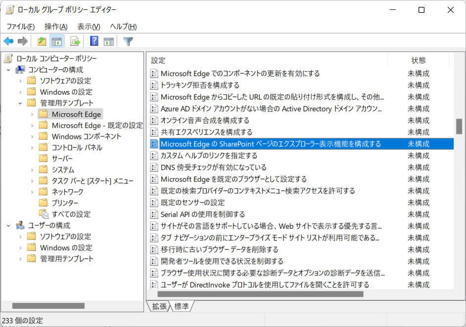The height and width of the screenshot is (327, 466).
Task: Select 管理用テンプレート under ユーザーの構成
Action: 67,259
